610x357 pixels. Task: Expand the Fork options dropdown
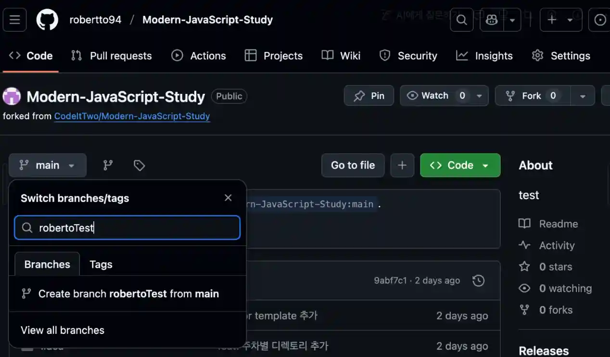pyautogui.click(x=583, y=96)
